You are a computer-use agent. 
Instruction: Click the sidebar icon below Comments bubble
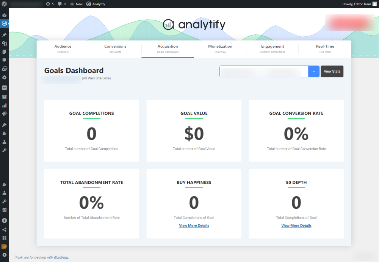pos(4,69)
